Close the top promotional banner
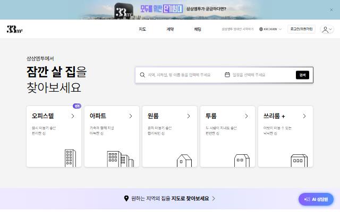Image resolution: width=340 pixels, height=212 pixels. click(331, 10)
